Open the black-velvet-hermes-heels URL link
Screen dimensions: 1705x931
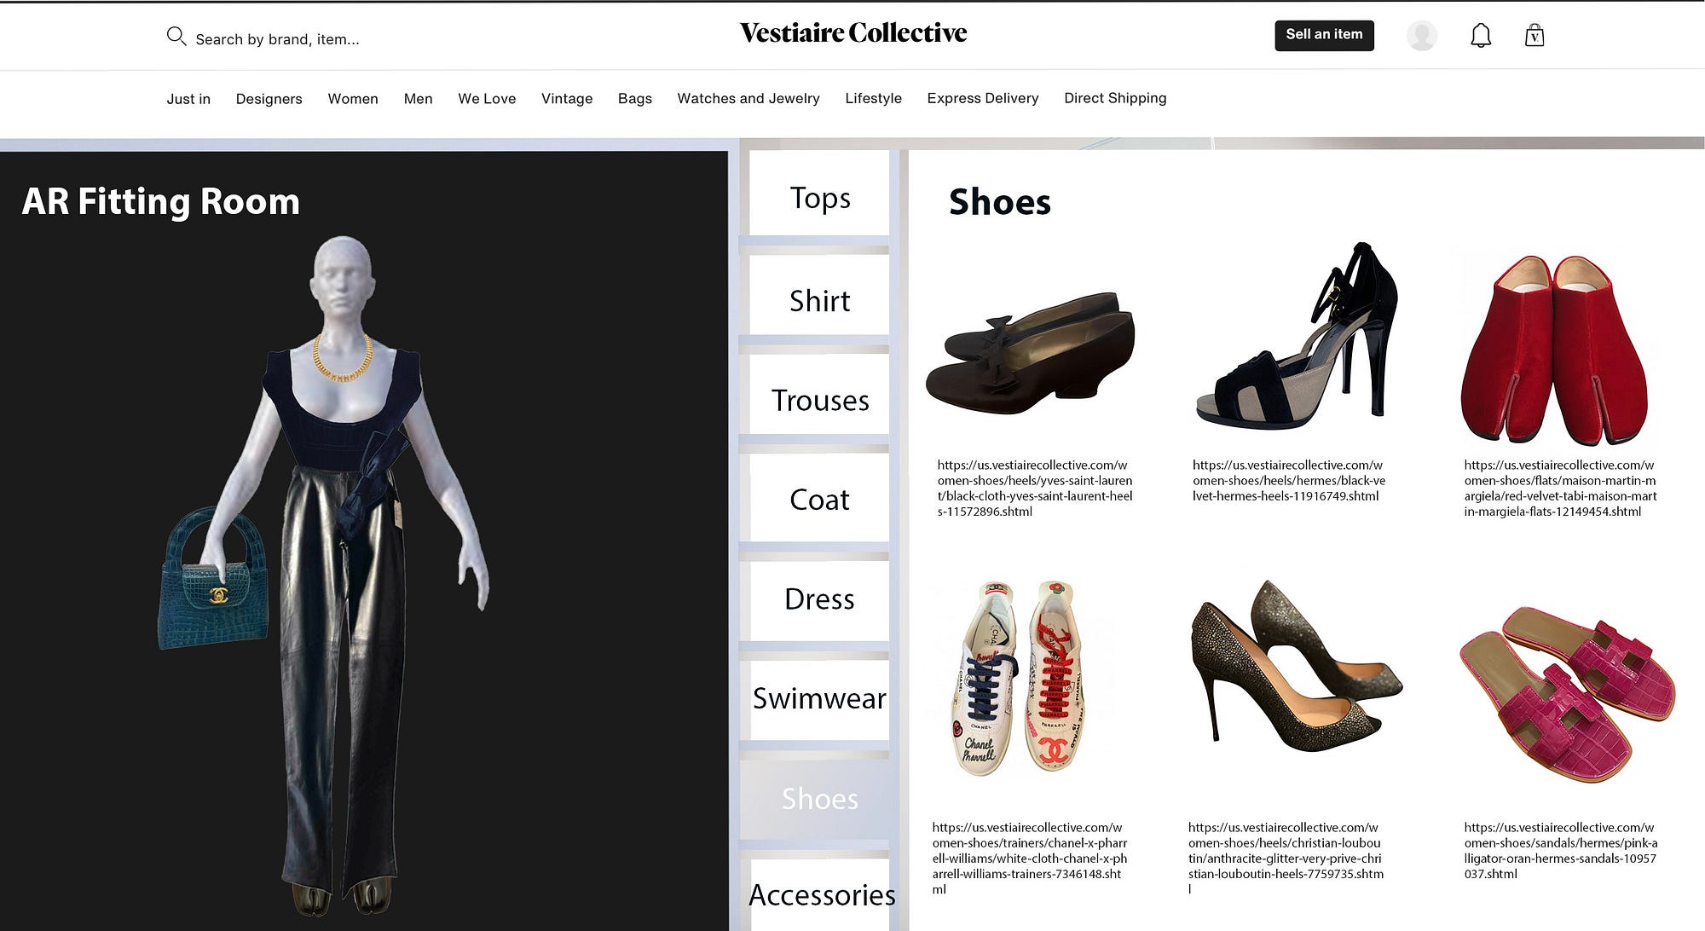[x=1289, y=481]
